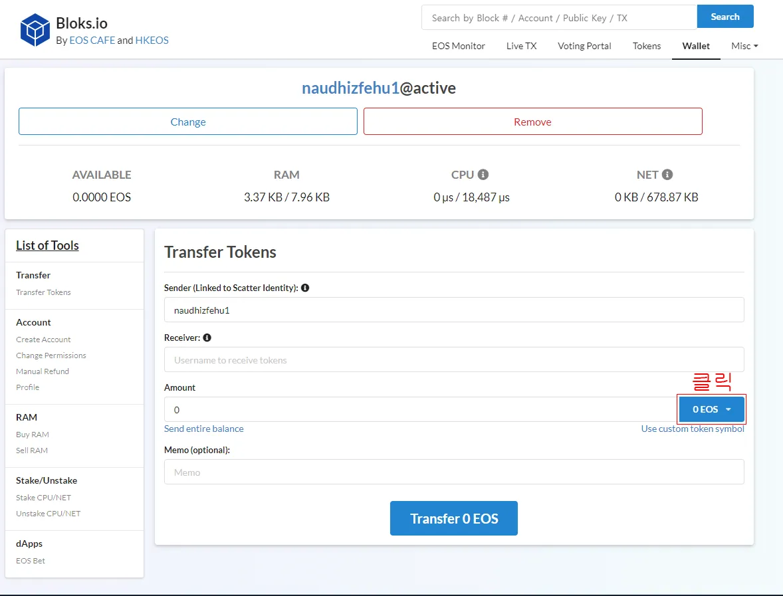Open EOS Bet dApp link
Image resolution: width=783 pixels, height=596 pixels.
click(x=31, y=561)
